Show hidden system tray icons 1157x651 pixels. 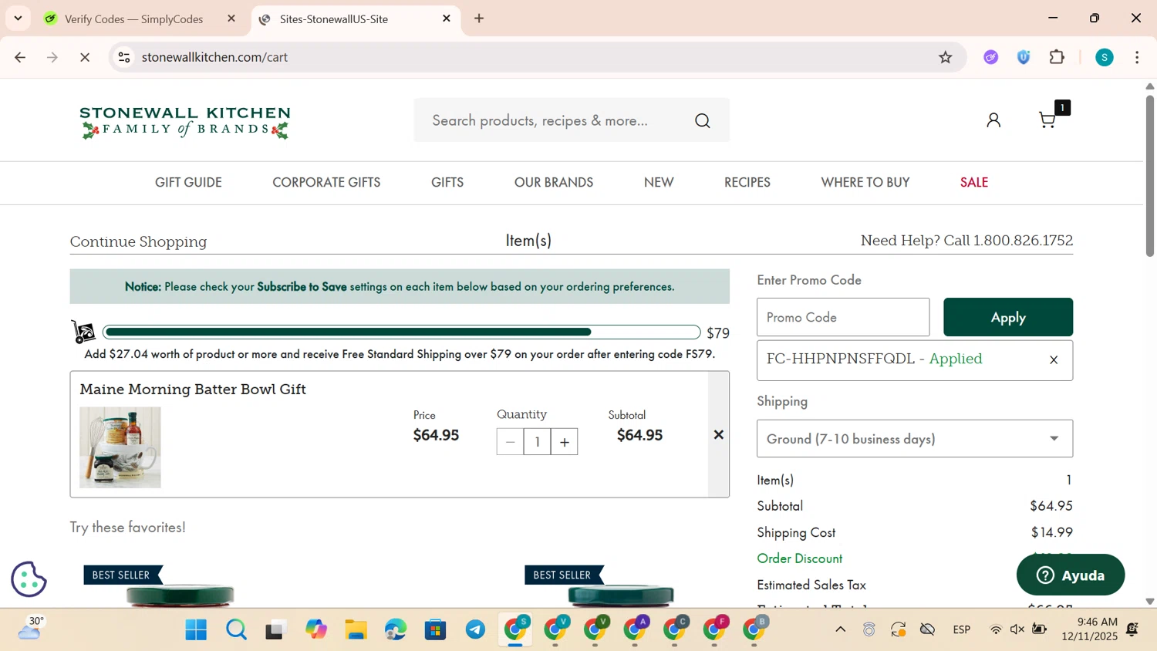(x=841, y=630)
